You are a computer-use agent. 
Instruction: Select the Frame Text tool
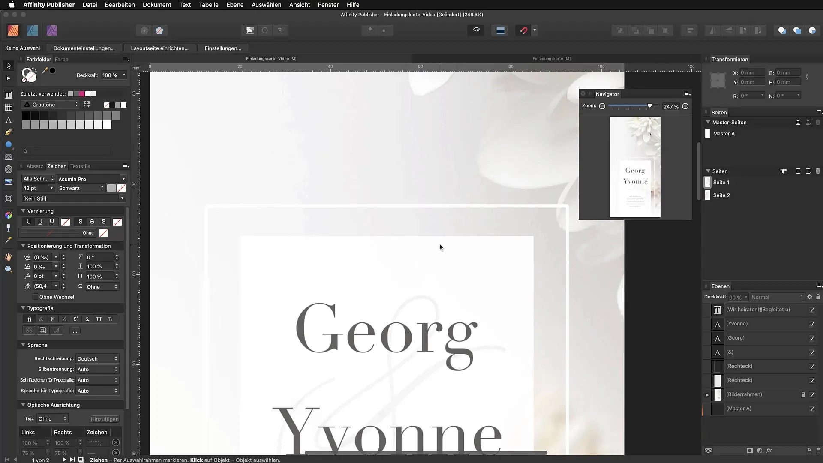pyautogui.click(x=9, y=94)
